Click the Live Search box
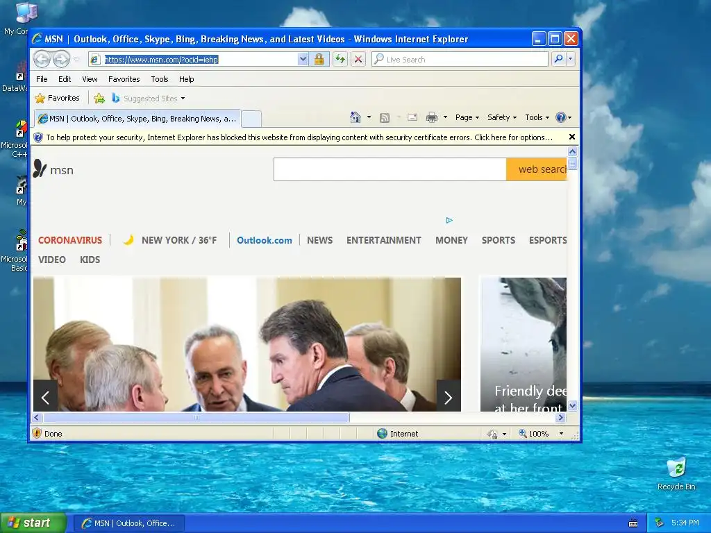 [x=460, y=60]
